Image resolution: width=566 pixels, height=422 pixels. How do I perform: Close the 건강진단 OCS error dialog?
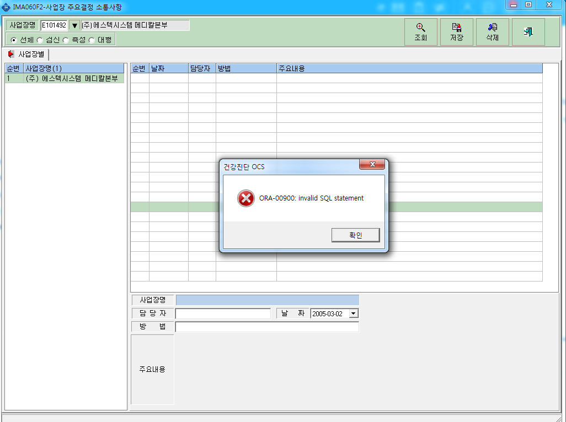click(372, 164)
